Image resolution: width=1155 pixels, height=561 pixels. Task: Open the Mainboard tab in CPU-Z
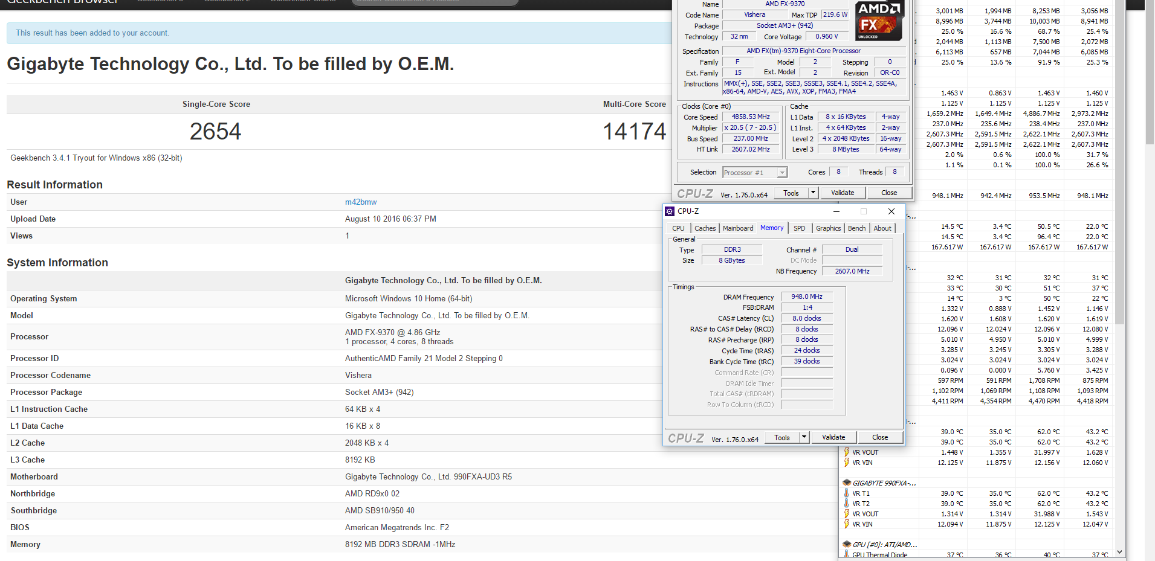pyautogui.click(x=738, y=228)
